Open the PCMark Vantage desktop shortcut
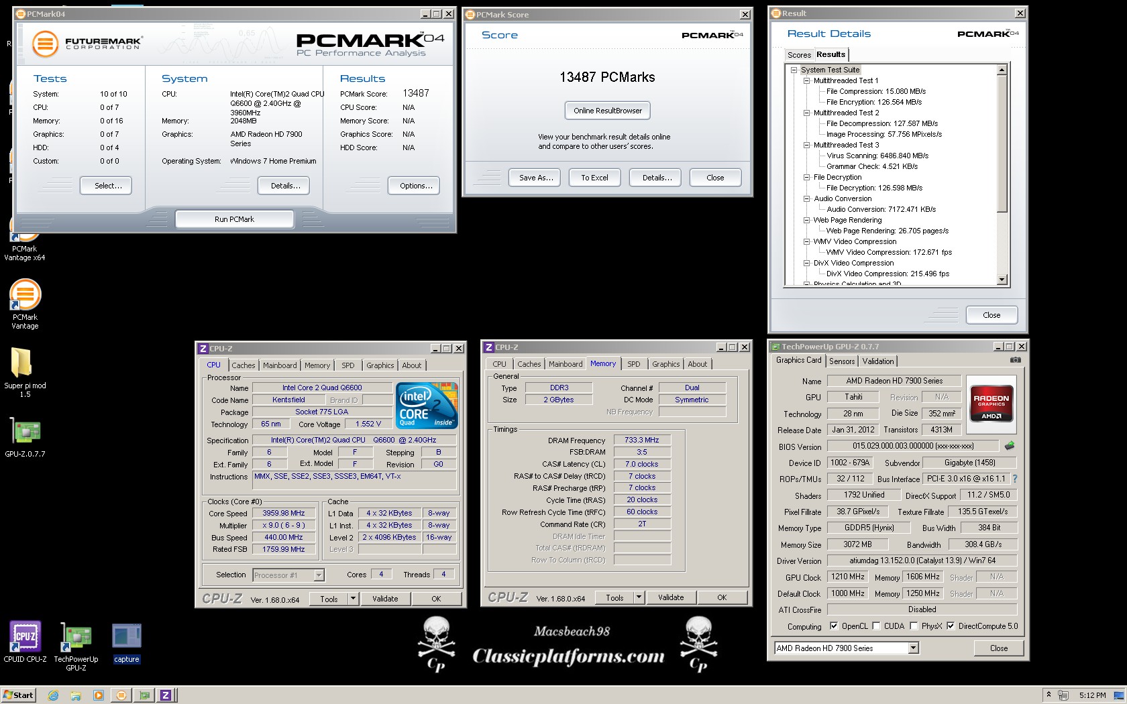The width and height of the screenshot is (1127, 704). pos(25,304)
